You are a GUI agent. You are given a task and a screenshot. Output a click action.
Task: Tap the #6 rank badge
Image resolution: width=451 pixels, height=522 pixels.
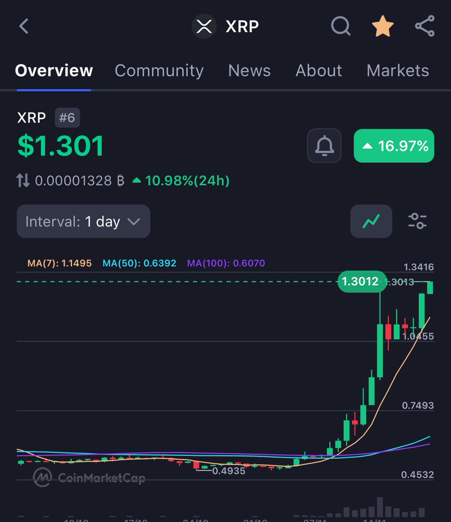[67, 118]
